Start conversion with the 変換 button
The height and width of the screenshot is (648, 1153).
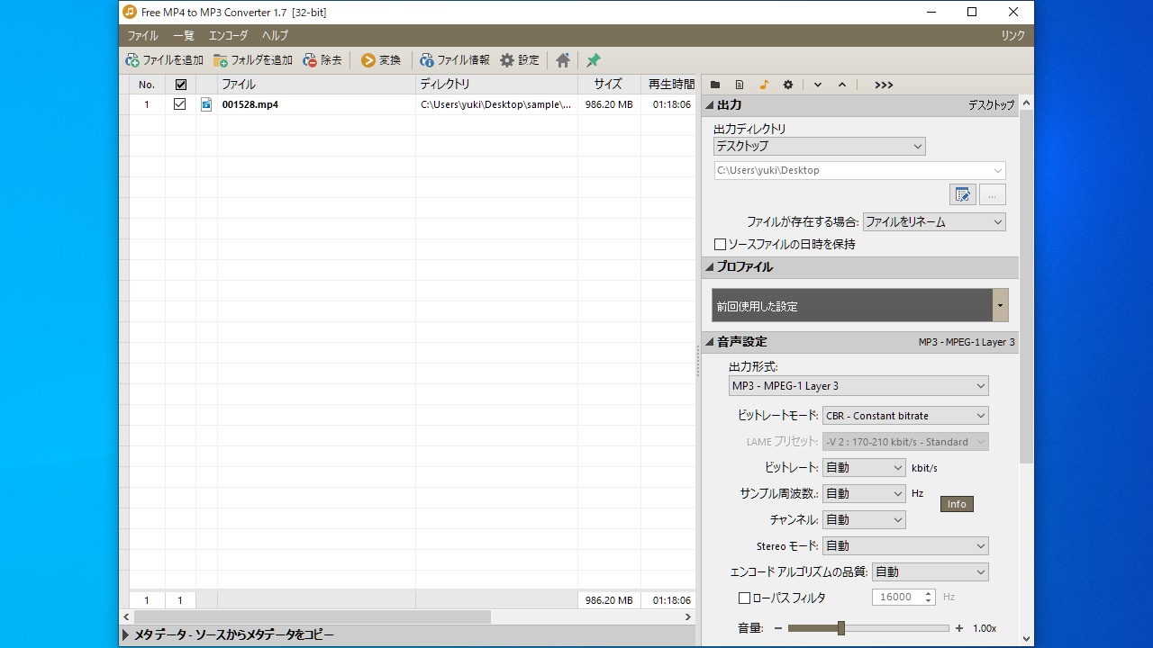(x=381, y=60)
